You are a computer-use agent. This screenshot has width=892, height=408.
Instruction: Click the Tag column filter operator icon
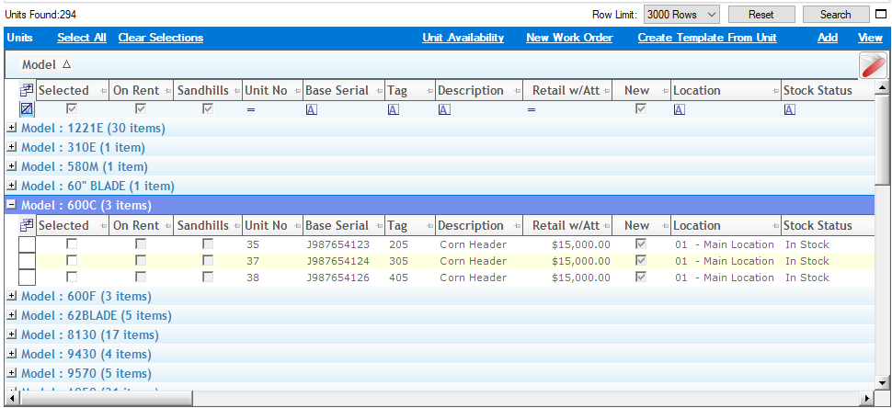pyautogui.click(x=393, y=109)
